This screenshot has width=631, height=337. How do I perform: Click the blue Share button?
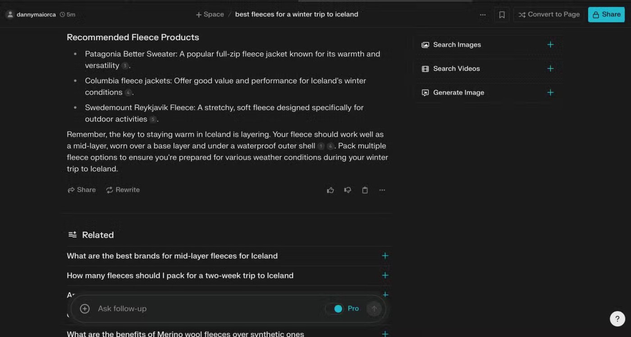tap(606, 14)
